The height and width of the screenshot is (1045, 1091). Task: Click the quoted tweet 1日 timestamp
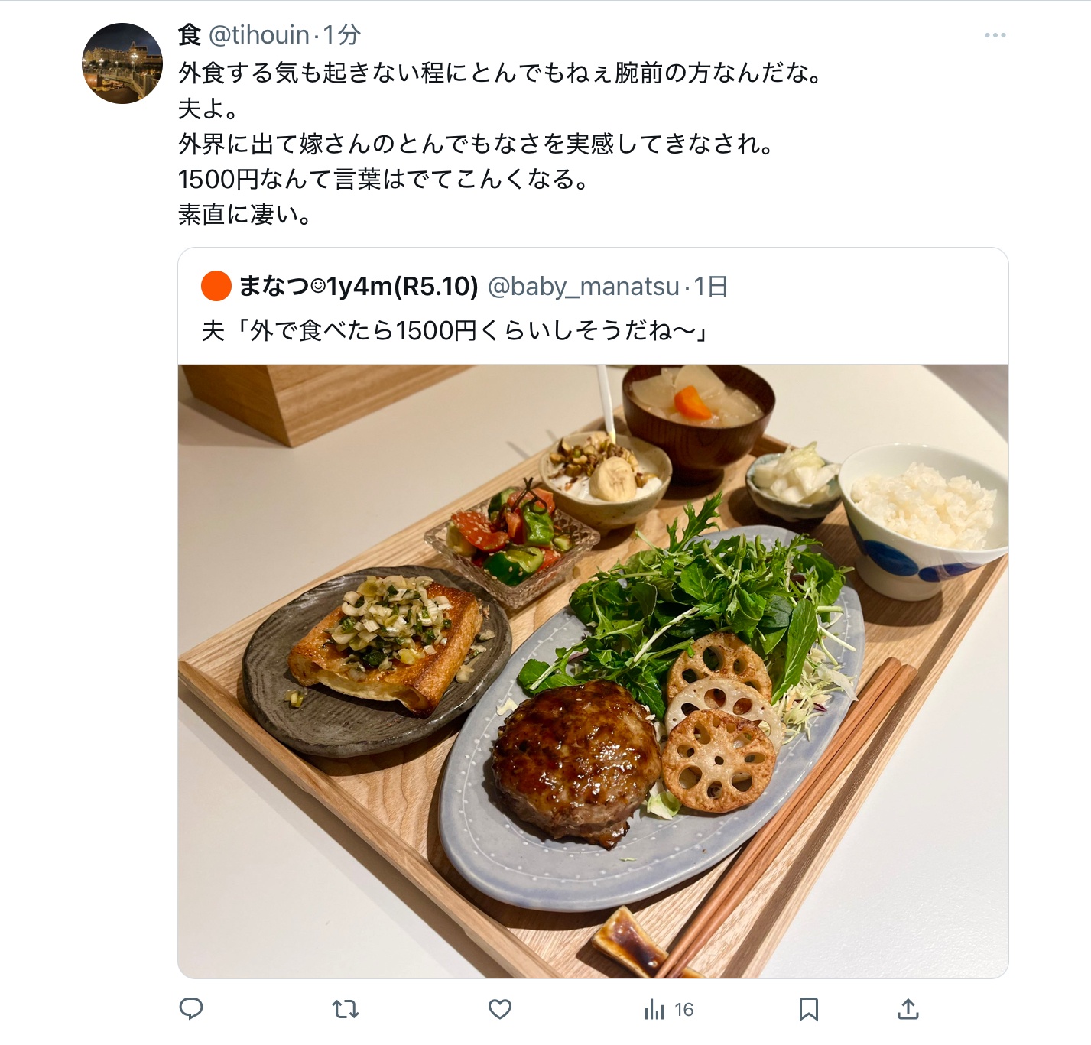click(711, 286)
